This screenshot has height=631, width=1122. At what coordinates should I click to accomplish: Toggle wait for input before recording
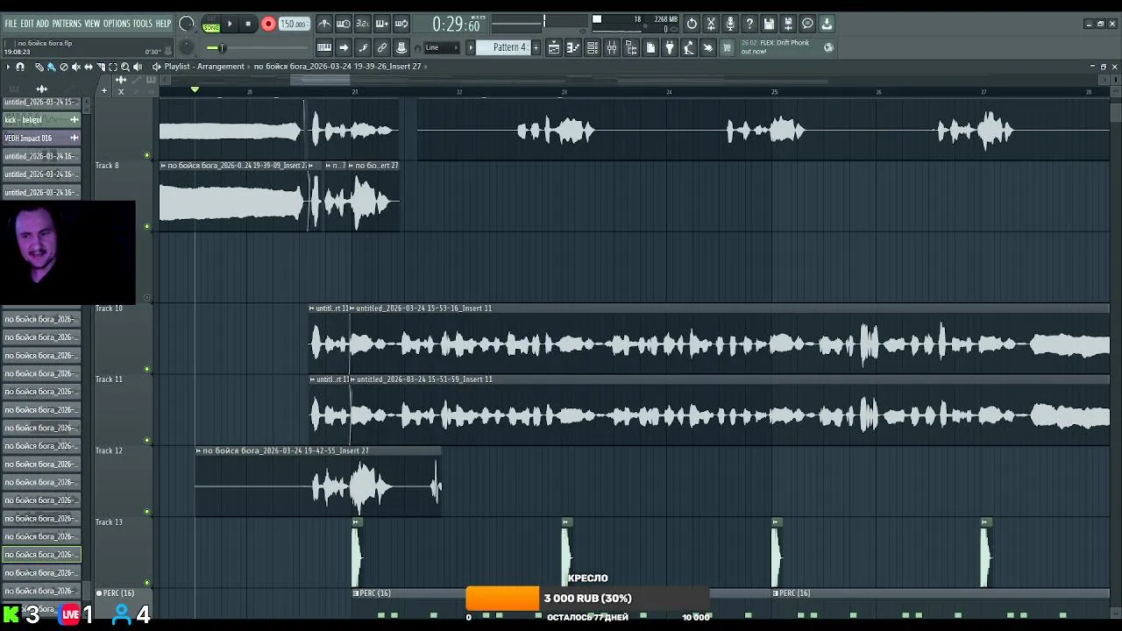[343, 24]
